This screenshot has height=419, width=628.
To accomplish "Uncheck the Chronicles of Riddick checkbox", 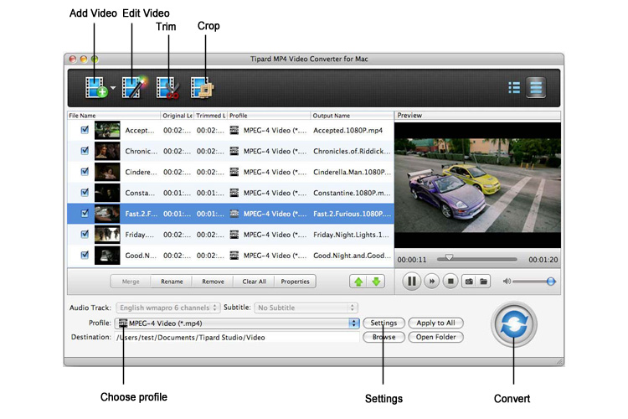I will [x=85, y=151].
